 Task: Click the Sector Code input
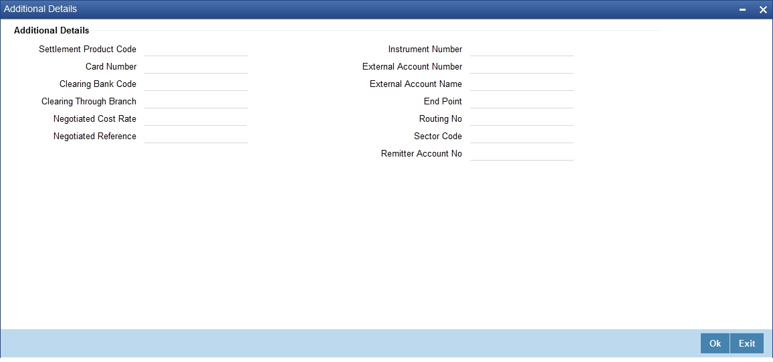coord(522,136)
